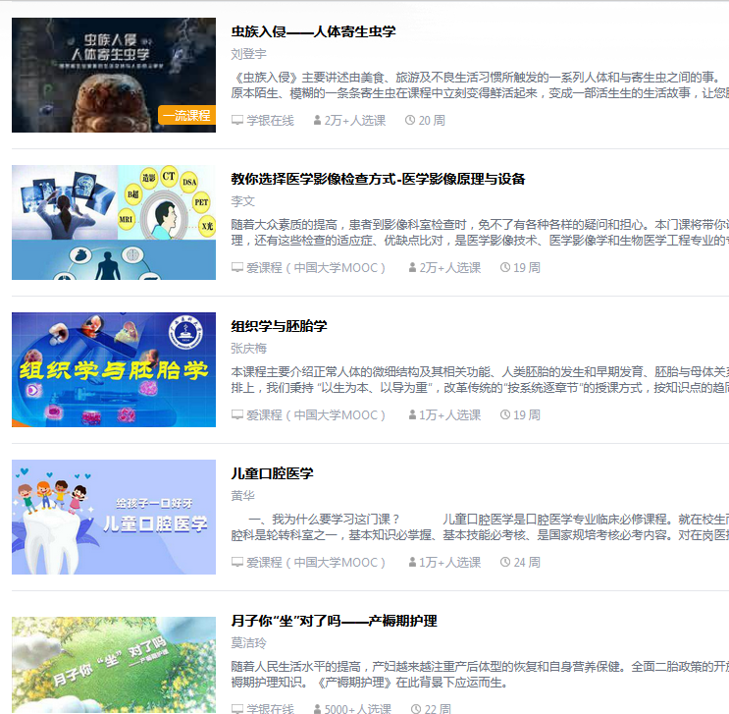The height and width of the screenshot is (714, 729).
Task: Click the clock icon in the 医学影像原理与设备 course row
Action: (x=505, y=267)
